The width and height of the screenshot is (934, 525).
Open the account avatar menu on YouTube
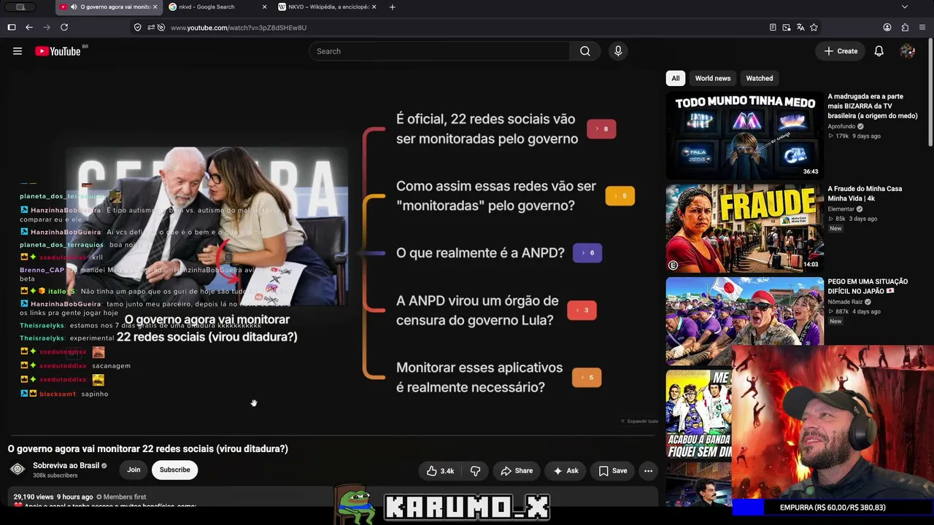(x=908, y=51)
